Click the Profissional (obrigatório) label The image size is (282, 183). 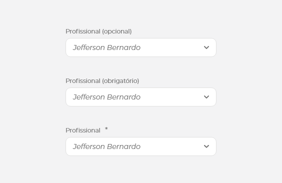point(102,81)
